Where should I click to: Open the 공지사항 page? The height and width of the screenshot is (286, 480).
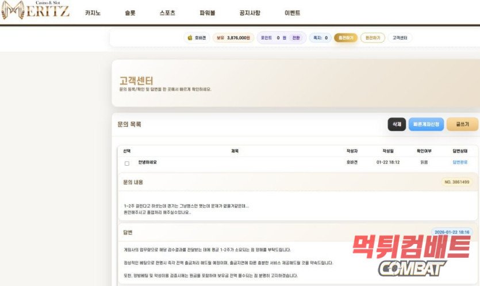[x=249, y=13]
